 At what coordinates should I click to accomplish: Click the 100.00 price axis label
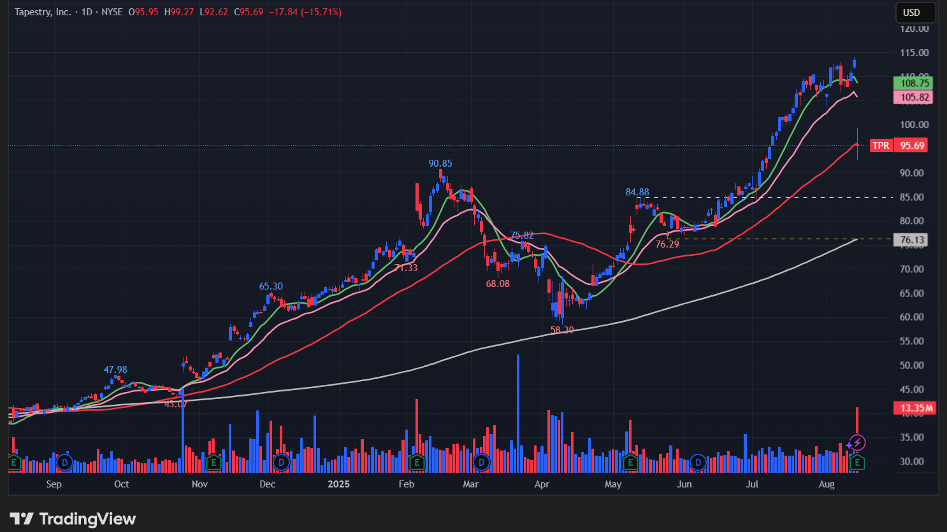(914, 125)
